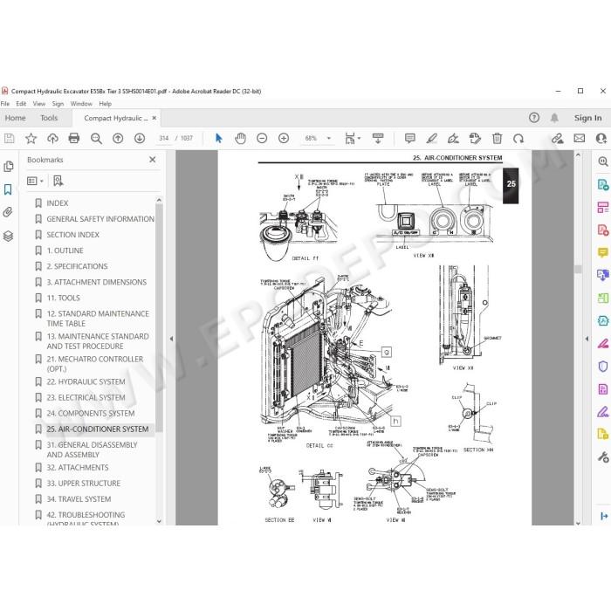Image resolution: width=611 pixels, height=611 pixels.
Task: Toggle the Layers panel icon
Action: click(8, 236)
